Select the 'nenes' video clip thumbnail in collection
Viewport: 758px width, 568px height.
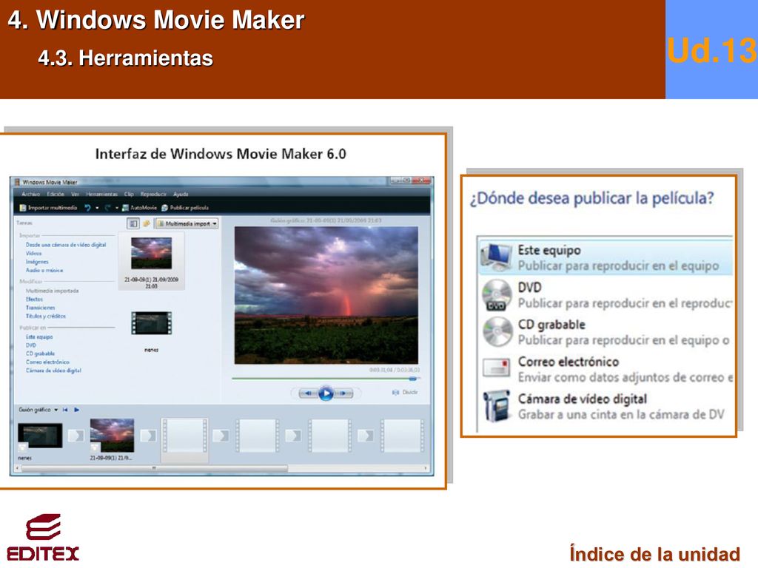coord(151,324)
